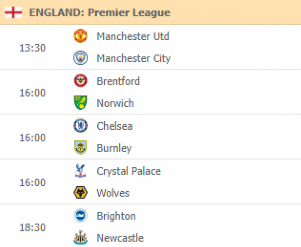
Task: Select the Manchester City team name
Action: pyautogui.click(x=133, y=58)
